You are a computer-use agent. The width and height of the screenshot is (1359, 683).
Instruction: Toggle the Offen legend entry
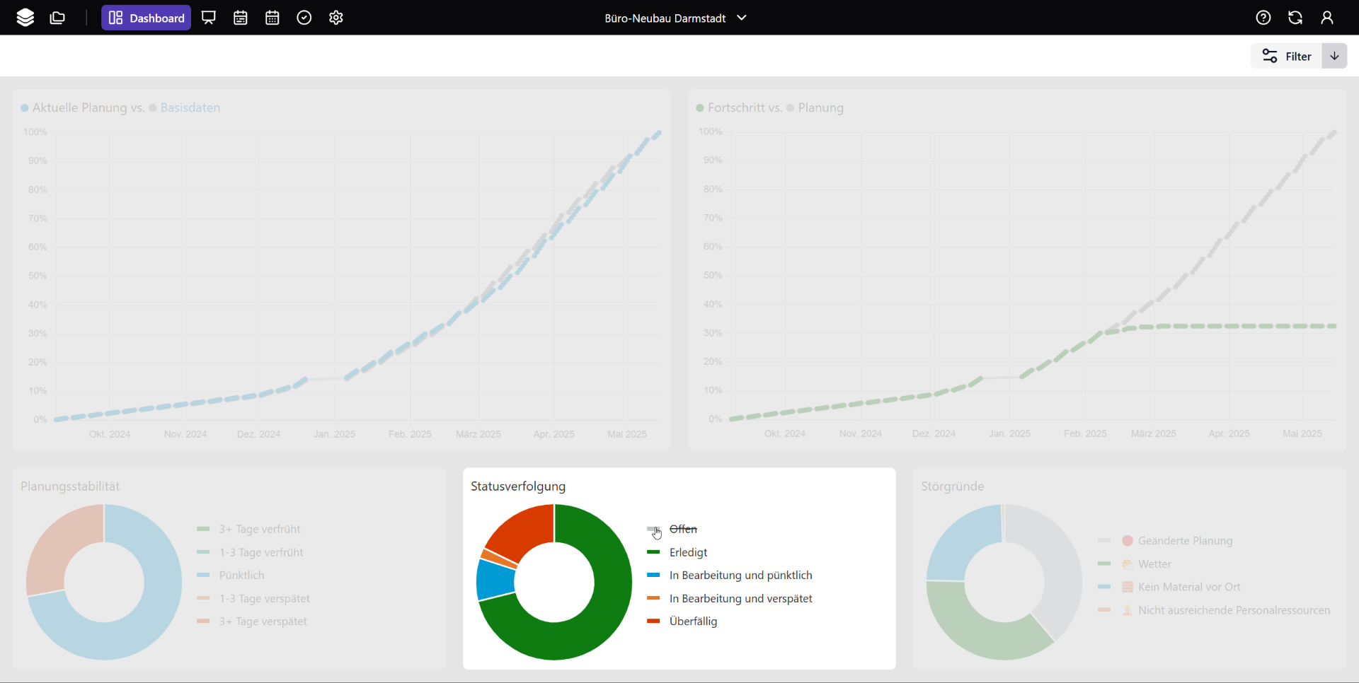[x=682, y=529]
